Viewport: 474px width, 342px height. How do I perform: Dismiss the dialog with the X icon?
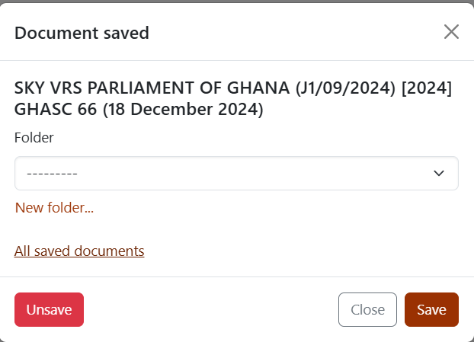(451, 32)
